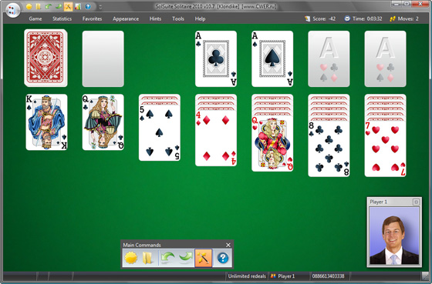
Task: Click the undo arrow in the top quick toolbar
Action: (49, 7)
